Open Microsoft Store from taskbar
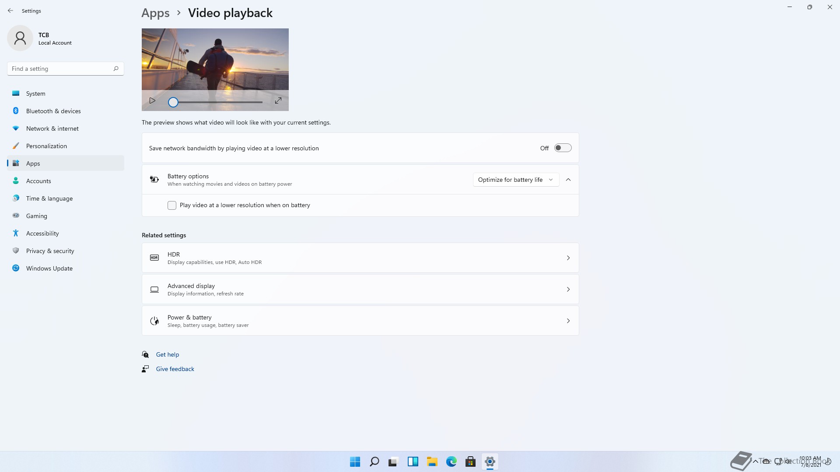This screenshot has width=840, height=472. pyautogui.click(x=470, y=462)
